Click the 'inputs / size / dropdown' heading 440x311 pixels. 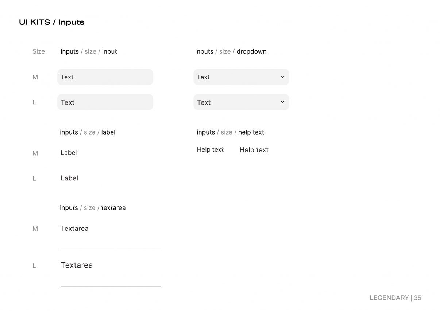231,51
